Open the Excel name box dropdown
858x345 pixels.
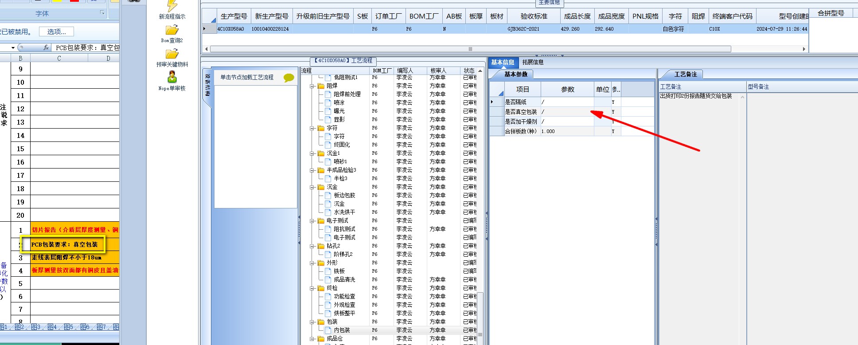tap(13, 47)
